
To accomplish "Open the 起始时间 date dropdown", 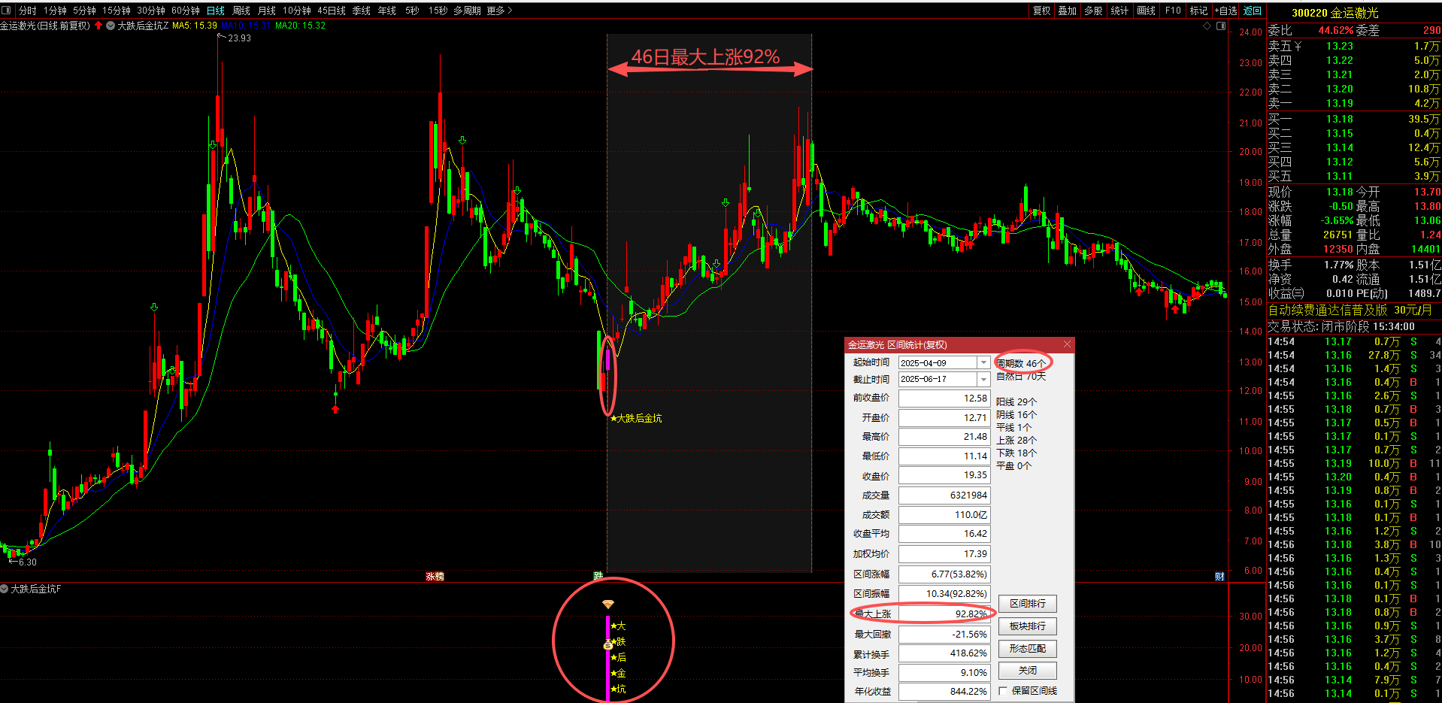I will [x=983, y=362].
